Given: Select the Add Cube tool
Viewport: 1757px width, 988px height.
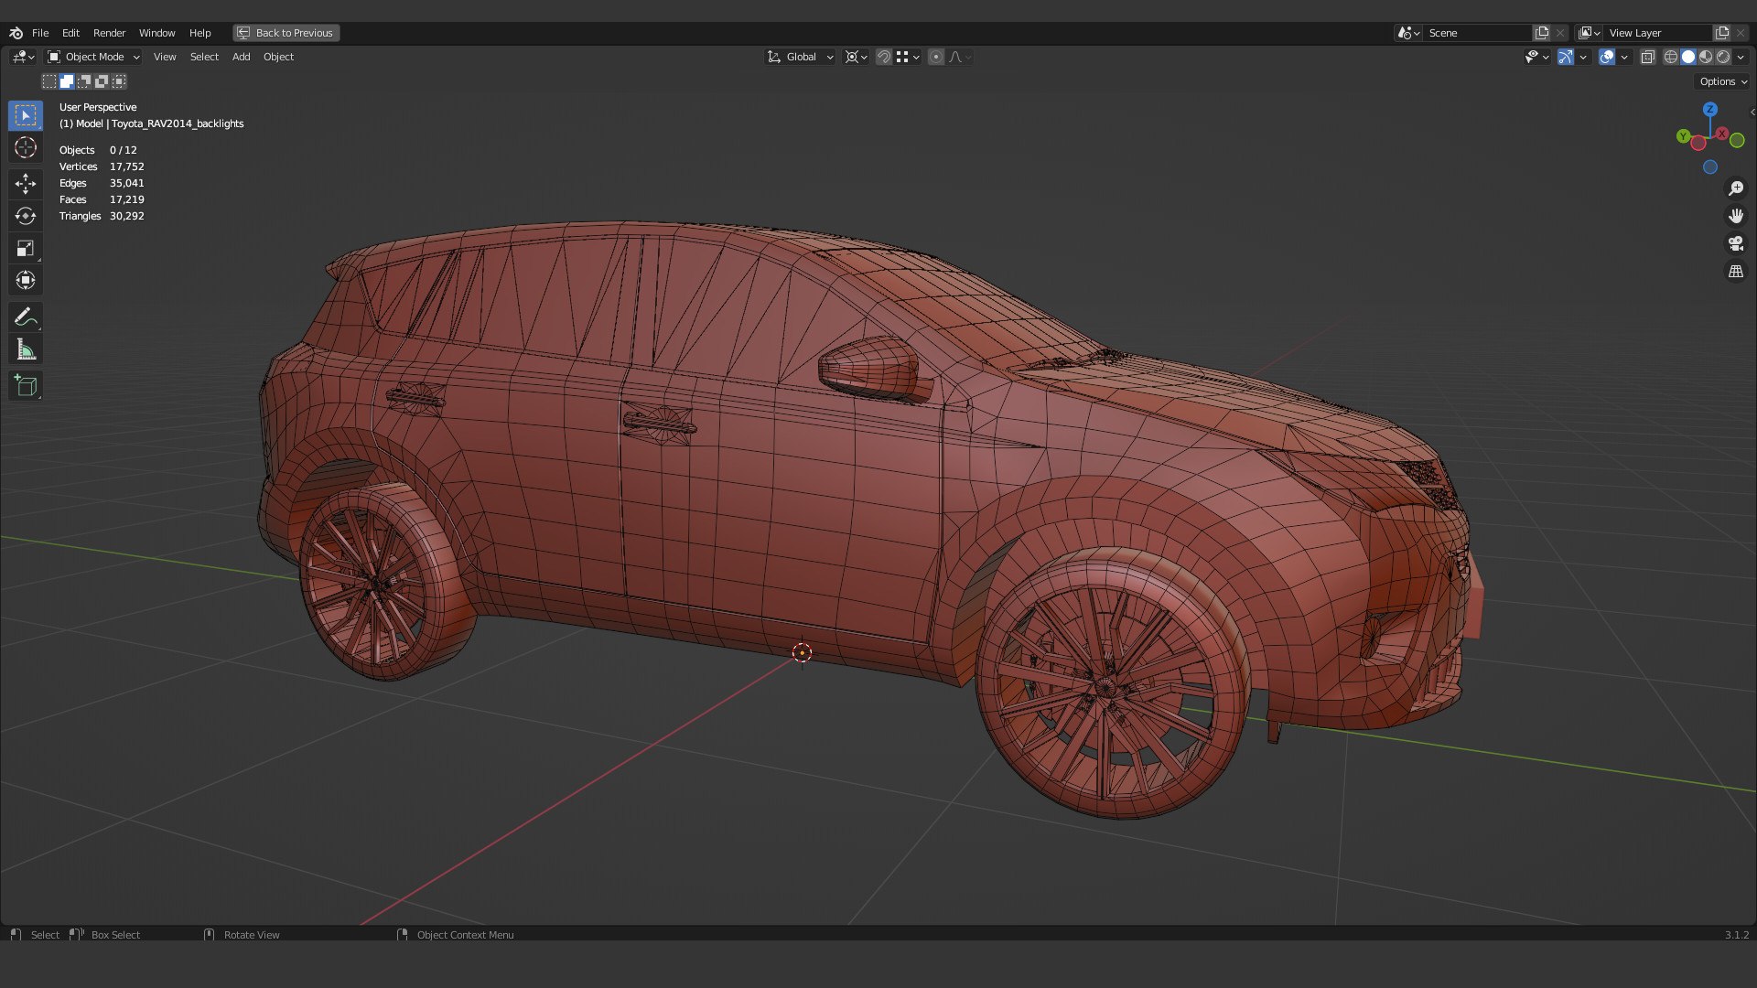Looking at the screenshot, I should 26,386.
